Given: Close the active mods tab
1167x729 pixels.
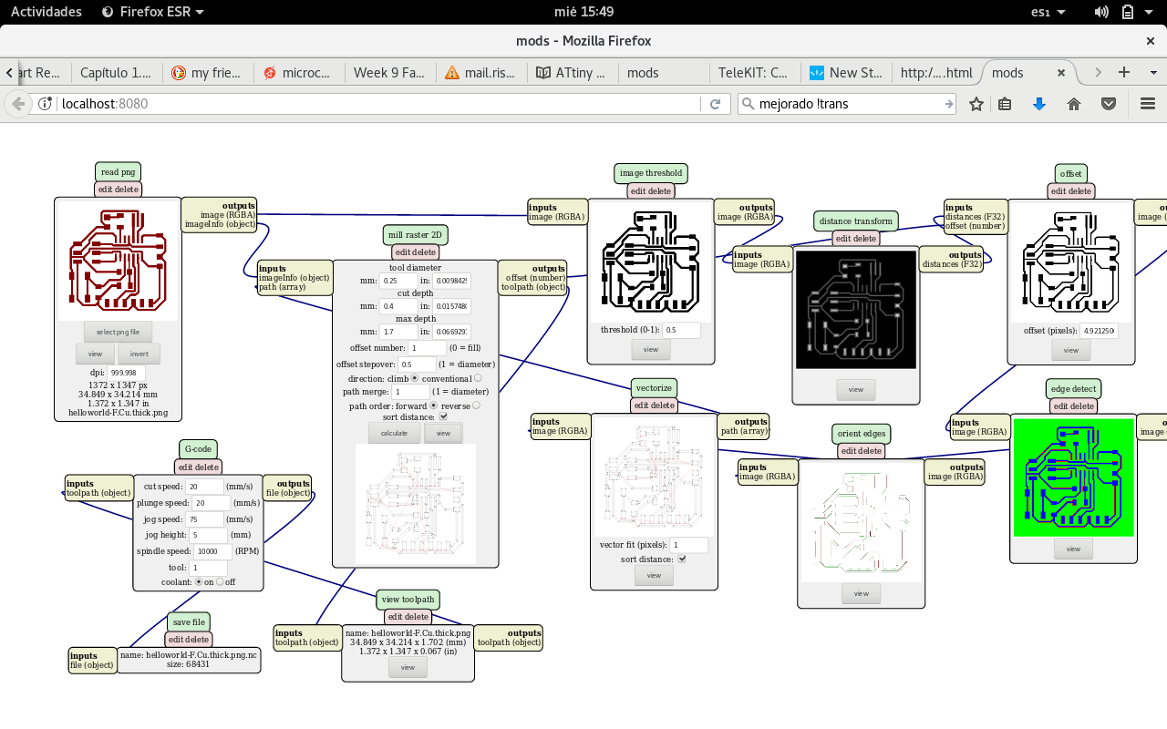Looking at the screenshot, I should 1061,72.
